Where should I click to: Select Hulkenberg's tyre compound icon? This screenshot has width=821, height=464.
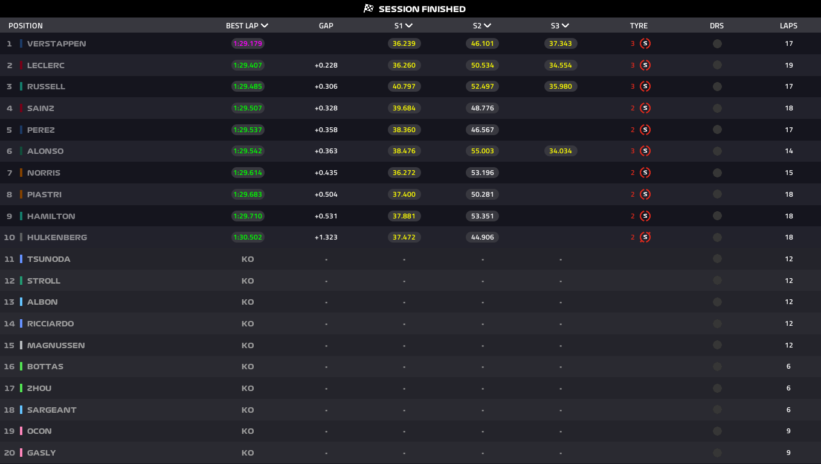645,237
